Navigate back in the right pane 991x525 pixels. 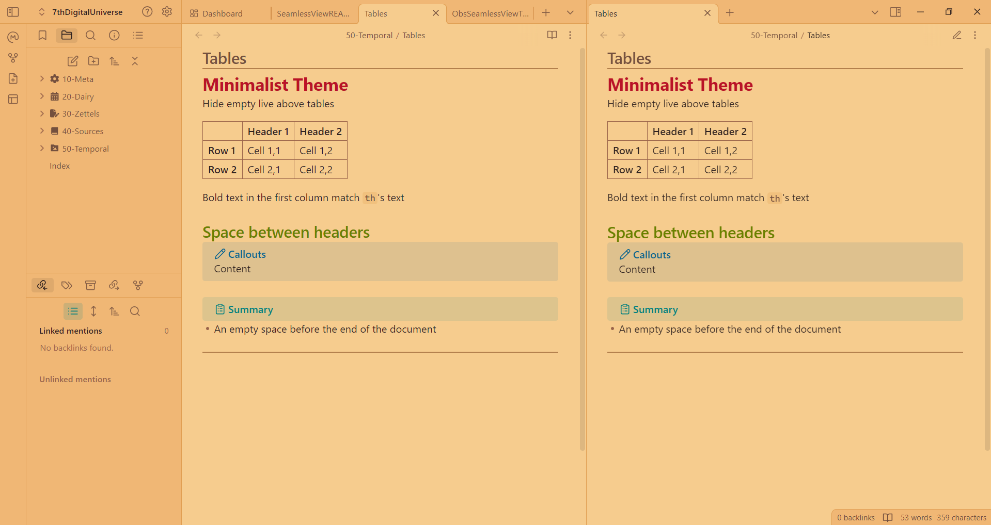604,35
